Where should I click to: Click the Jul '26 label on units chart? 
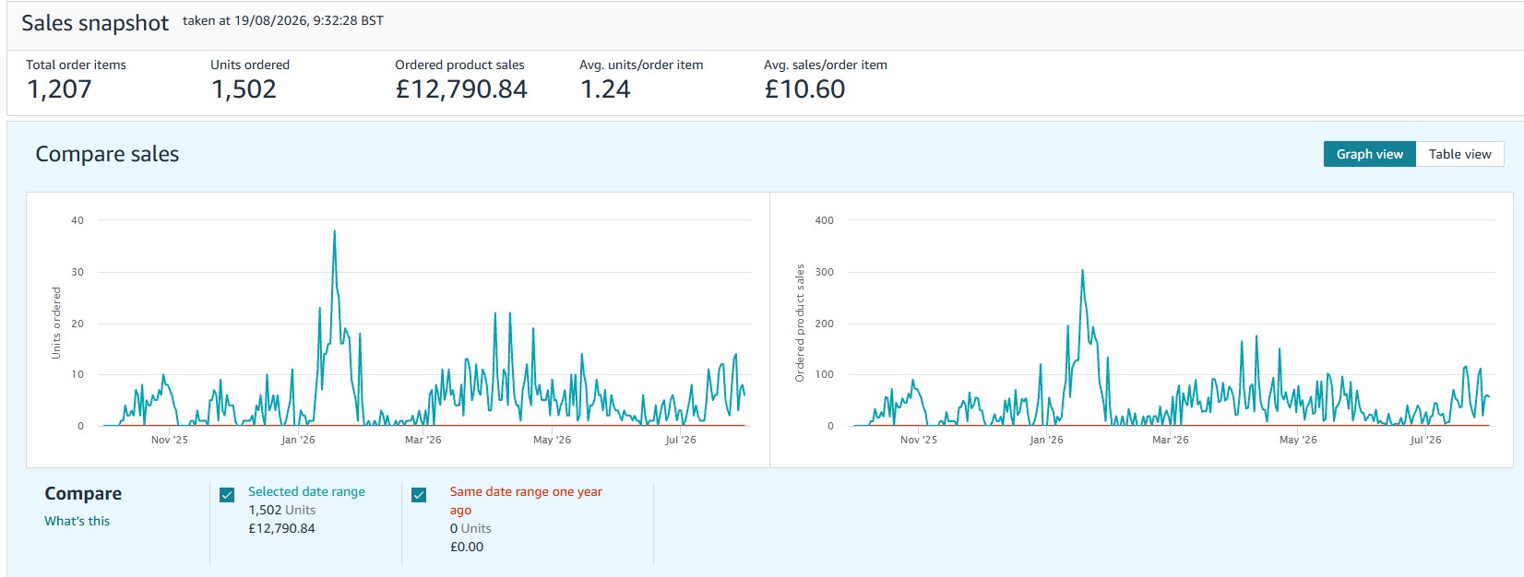[x=681, y=440]
